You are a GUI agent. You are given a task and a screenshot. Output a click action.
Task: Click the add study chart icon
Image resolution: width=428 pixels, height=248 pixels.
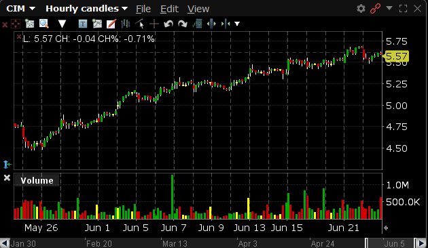point(97,24)
